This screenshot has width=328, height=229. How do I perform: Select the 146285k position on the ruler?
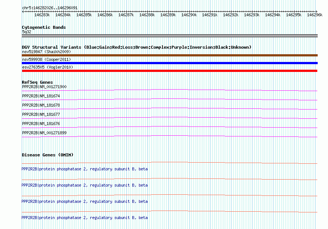point(84,15)
